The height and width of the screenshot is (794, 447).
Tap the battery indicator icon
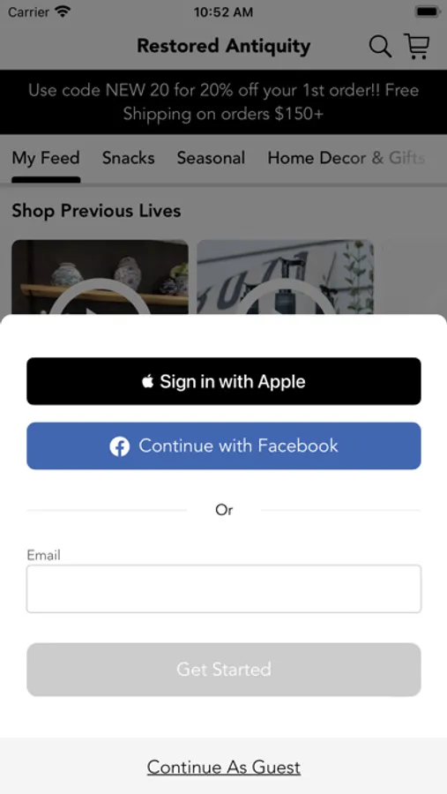(x=428, y=11)
